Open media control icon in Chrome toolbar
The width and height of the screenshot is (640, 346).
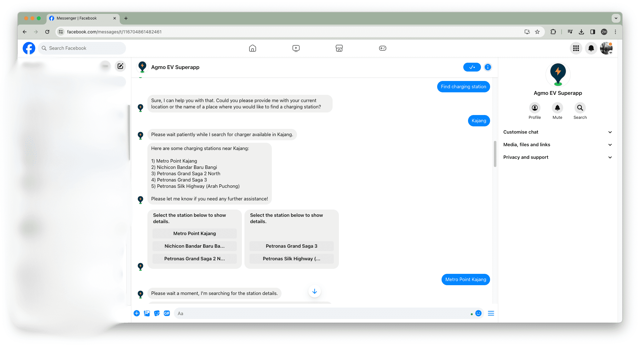[x=570, y=32]
